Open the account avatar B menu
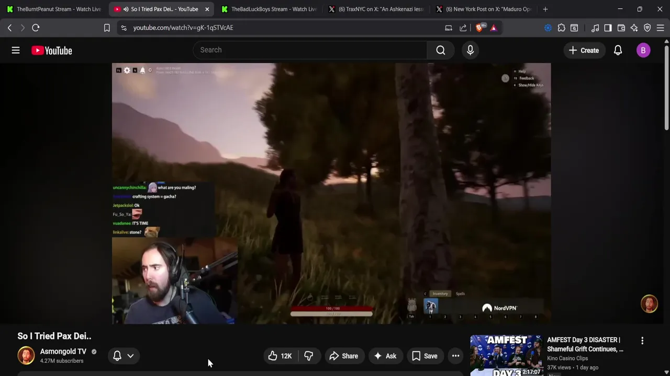Screen dimensions: 670x376 643,50
